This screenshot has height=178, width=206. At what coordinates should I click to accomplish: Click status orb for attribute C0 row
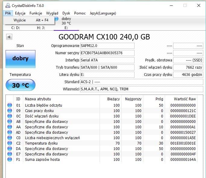[x=10, y=138]
